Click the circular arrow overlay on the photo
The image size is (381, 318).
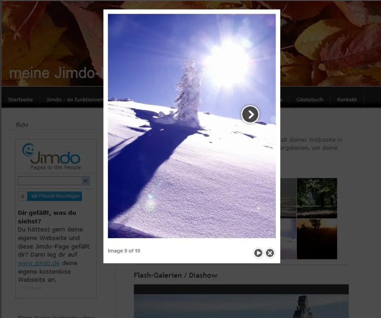click(250, 114)
